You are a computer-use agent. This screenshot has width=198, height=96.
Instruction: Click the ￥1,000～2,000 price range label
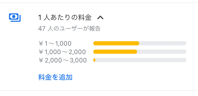click(62, 52)
